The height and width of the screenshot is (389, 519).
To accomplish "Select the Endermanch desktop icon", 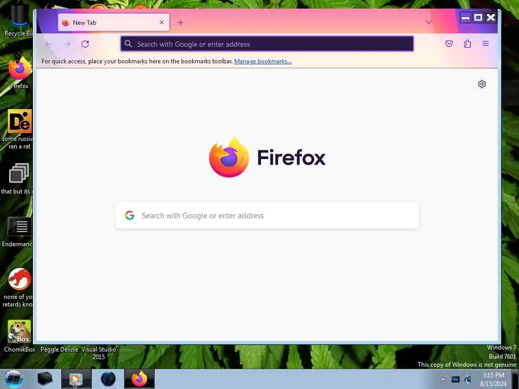I will [18, 231].
